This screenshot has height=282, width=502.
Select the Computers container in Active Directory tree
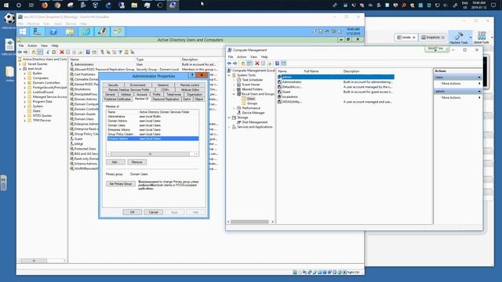pos(41,78)
